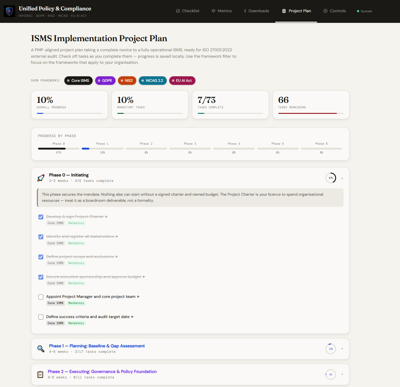The image size is (400, 387).
Task: Click Define success criteria and audit target date text
Action: [x=88, y=317]
